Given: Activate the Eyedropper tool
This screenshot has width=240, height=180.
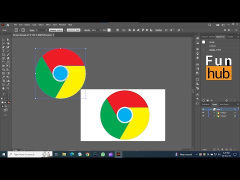Looking at the screenshot, I should tap(3, 77).
